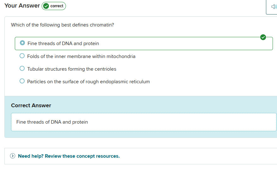The height and width of the screenshot is (170, 277).
Task: Click the speaker audio icon
Action: tap(274, 6)
